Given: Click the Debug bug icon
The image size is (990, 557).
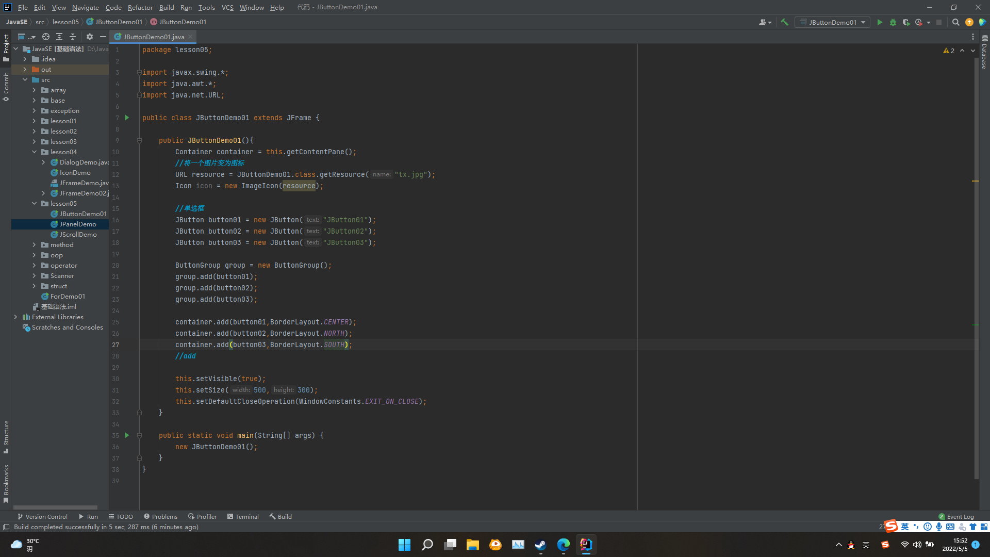Looking at the screenshot, I should [x=893, y=22].
